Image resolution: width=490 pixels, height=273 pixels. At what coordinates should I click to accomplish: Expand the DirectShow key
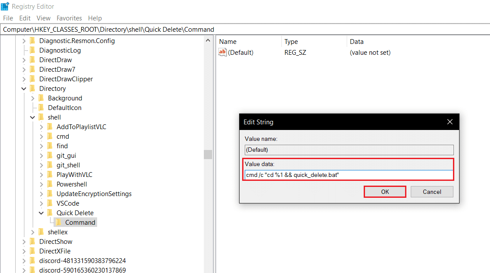pos(24,242)
